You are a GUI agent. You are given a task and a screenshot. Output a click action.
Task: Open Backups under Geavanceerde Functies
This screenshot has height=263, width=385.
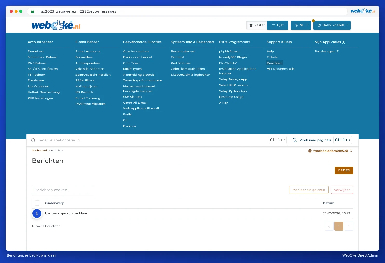click(130, 126)
